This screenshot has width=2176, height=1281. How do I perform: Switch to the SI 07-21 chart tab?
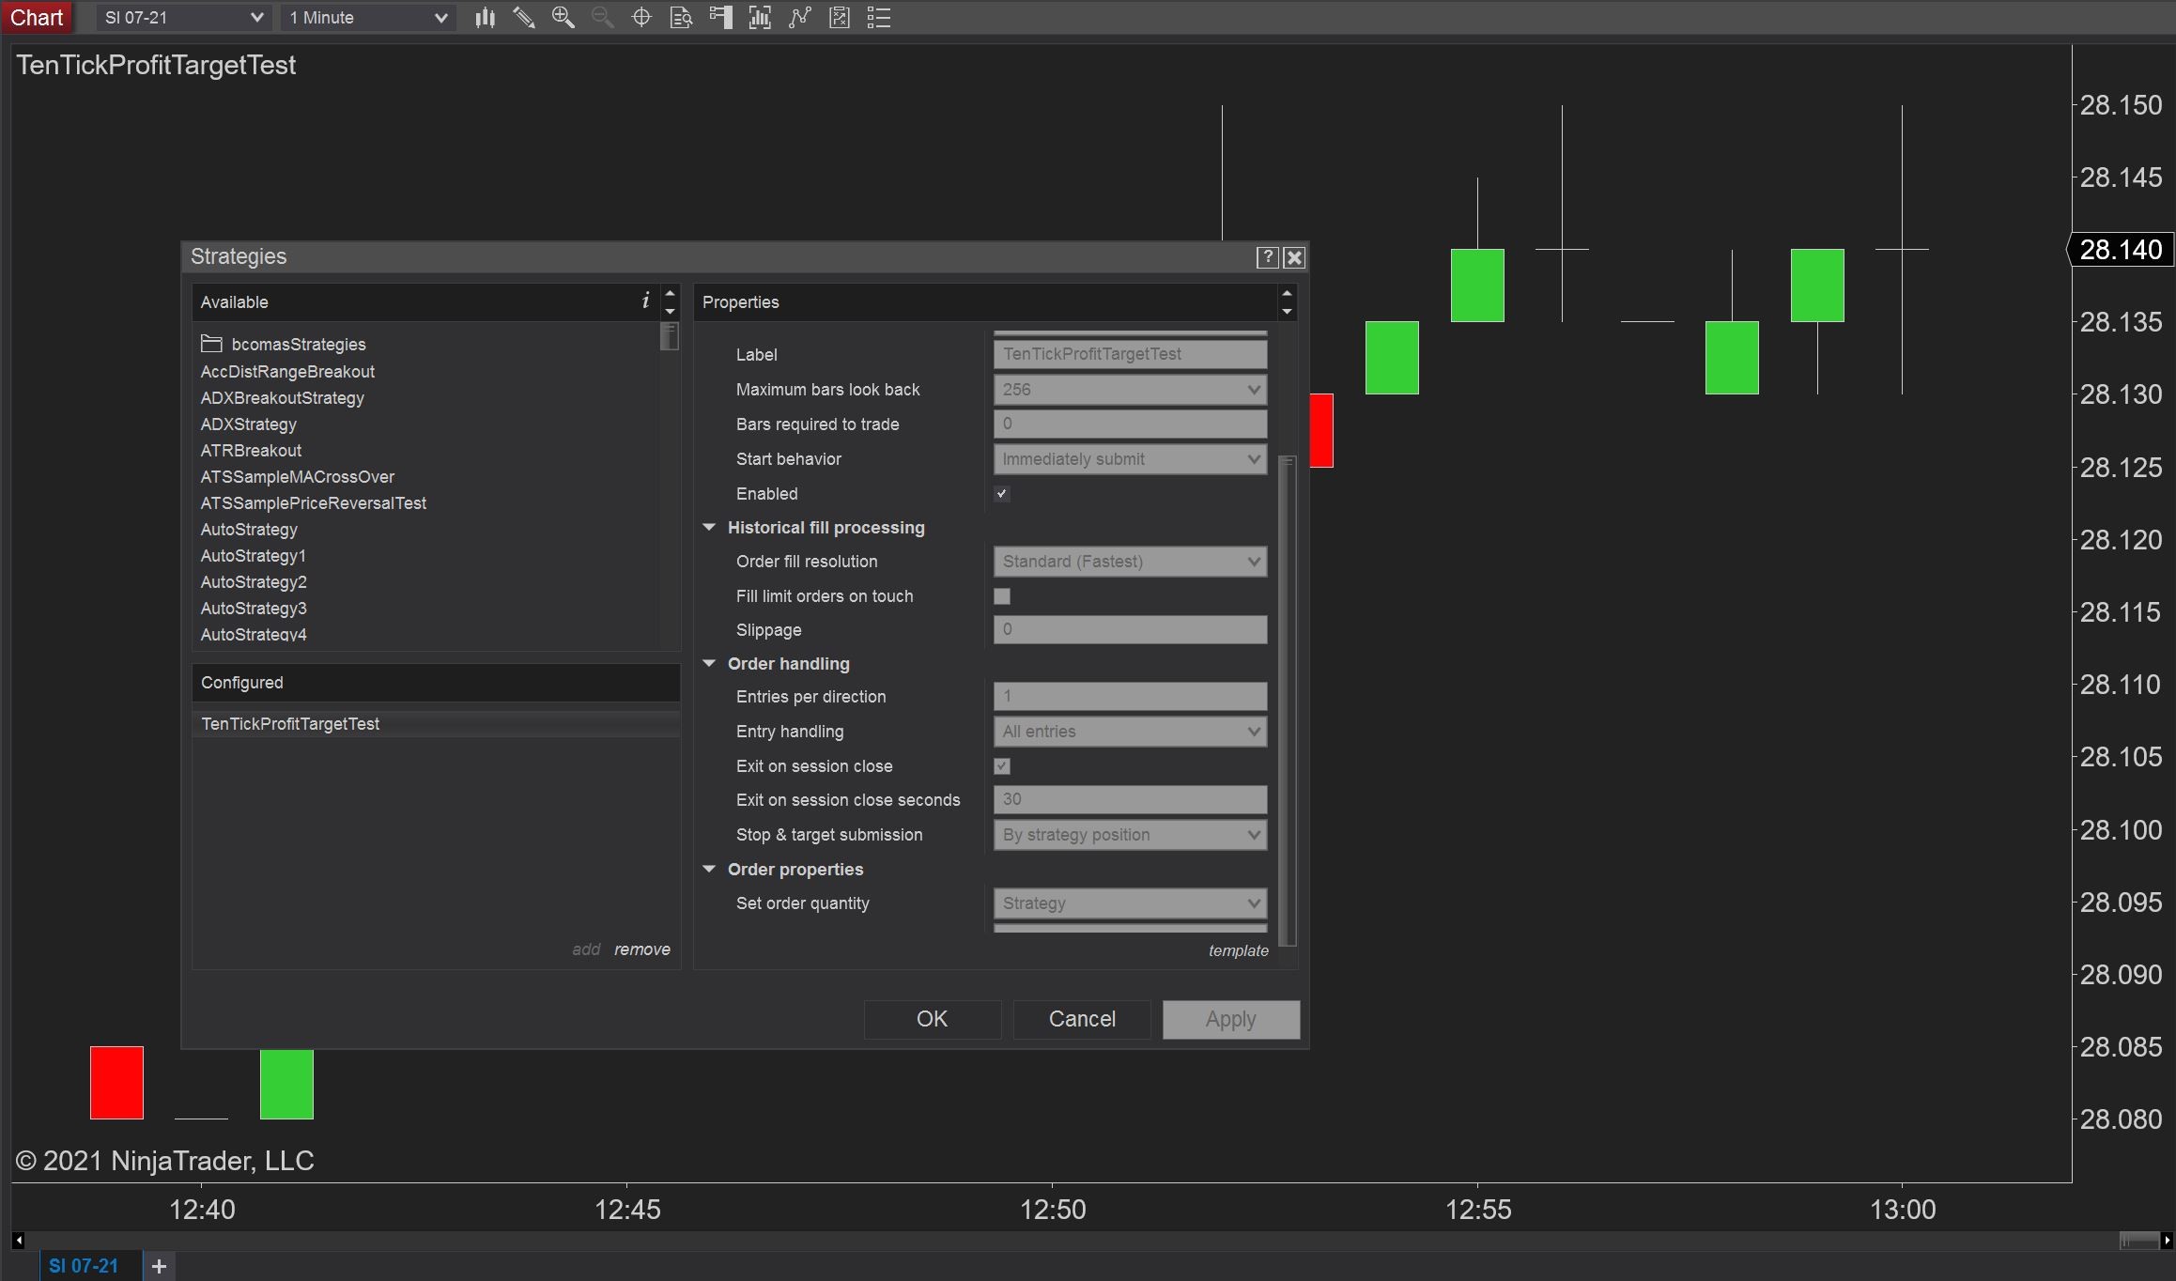point(85,1266)
